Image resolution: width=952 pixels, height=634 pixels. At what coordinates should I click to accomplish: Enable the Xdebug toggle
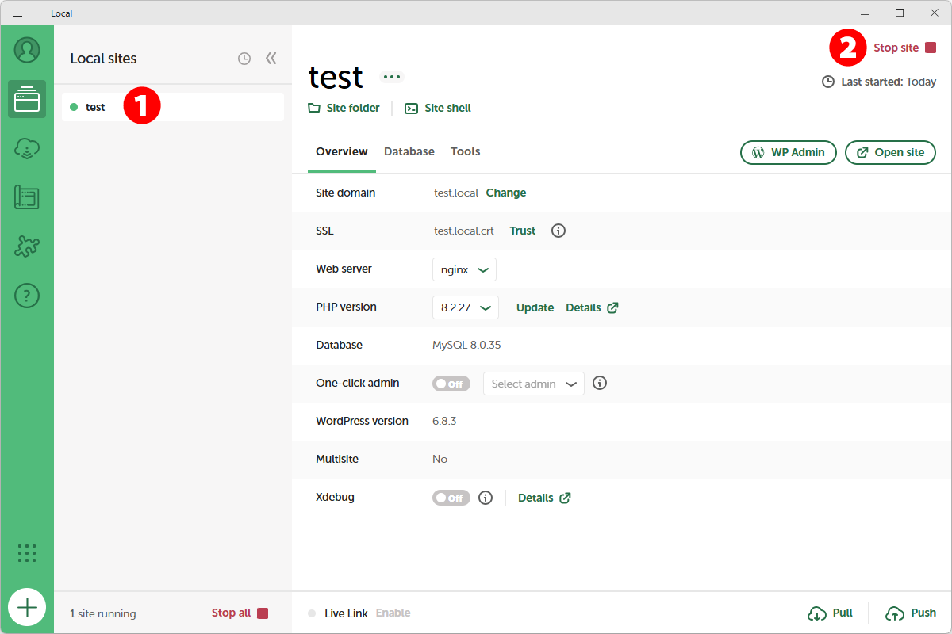[x=451, y=497]
